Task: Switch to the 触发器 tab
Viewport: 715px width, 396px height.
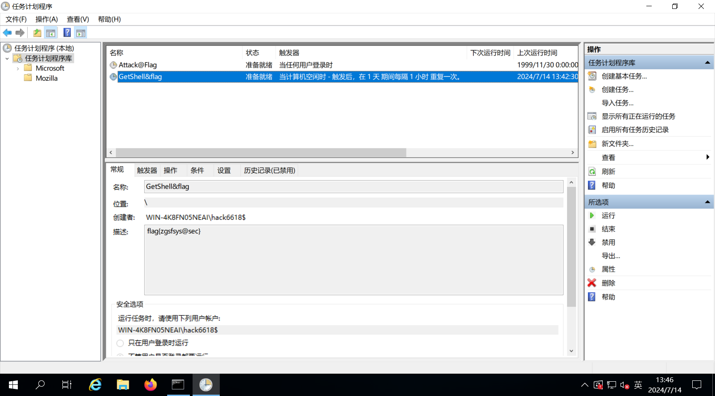Action: coord(147,170)
